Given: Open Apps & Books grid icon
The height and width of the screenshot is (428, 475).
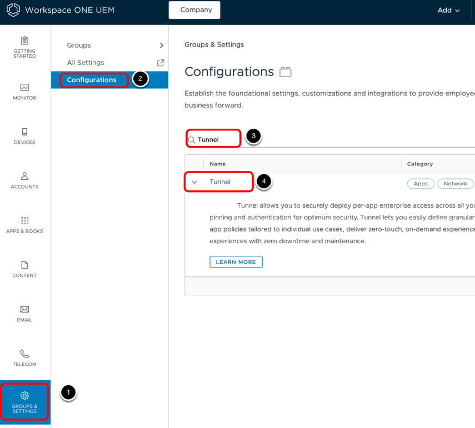Looking at the screenshot, I should [24, 220].
